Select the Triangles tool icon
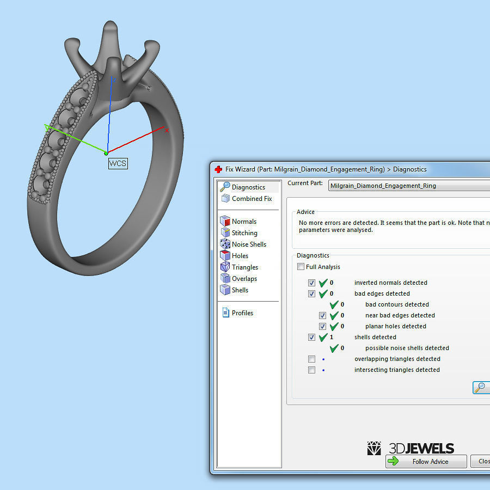 coord(225,267)
